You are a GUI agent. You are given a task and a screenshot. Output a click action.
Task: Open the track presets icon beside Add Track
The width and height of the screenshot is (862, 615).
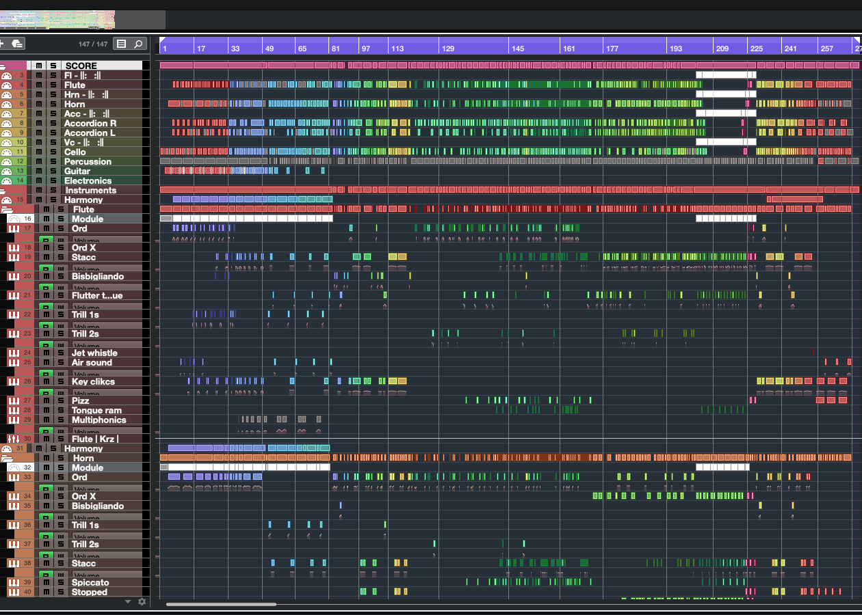[x=18, y=44]
